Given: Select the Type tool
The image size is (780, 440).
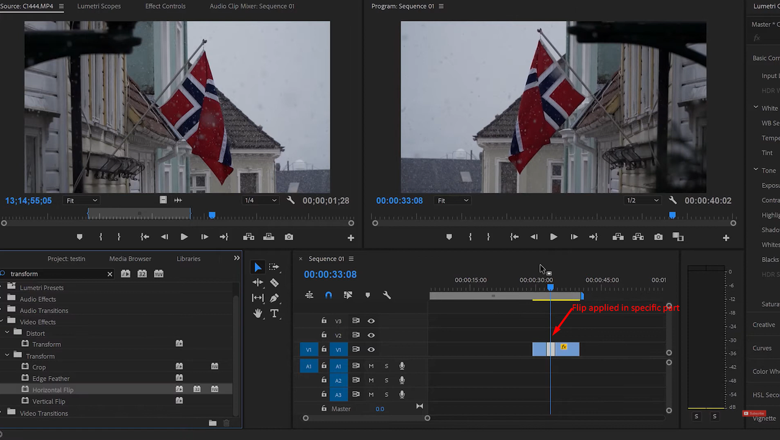Looking at the screenshot, I should click(x=274, y=313).
